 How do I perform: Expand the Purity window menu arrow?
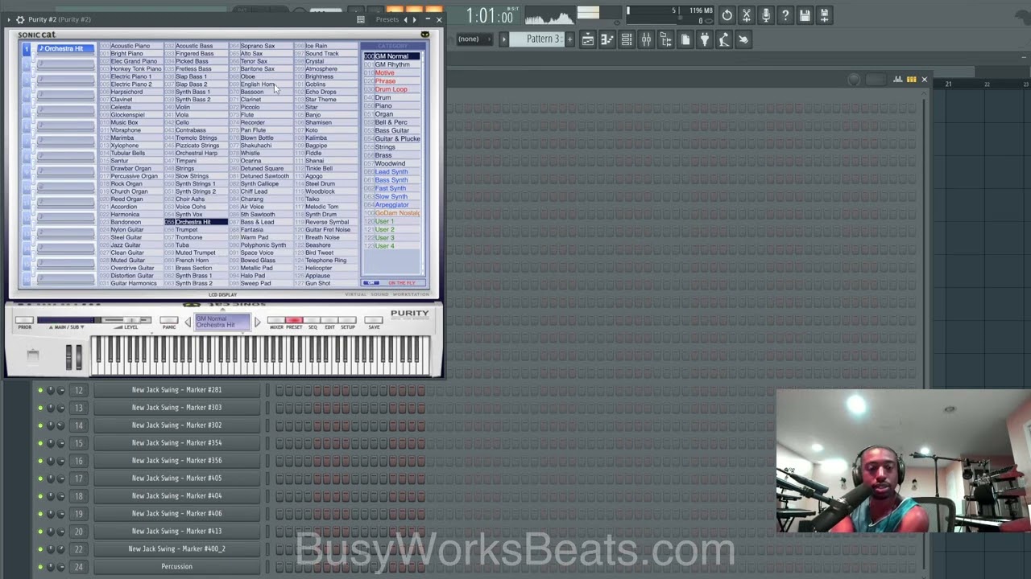click(9, 19)
